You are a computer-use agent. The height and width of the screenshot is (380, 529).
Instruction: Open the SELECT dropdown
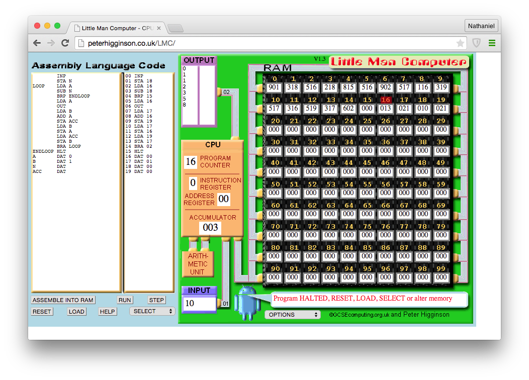click(x=152, y=311)
